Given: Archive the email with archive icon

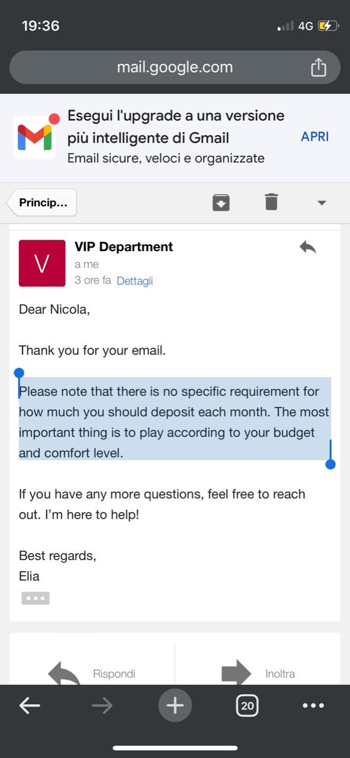Looking at the screenshot, I should pos(221,202).
